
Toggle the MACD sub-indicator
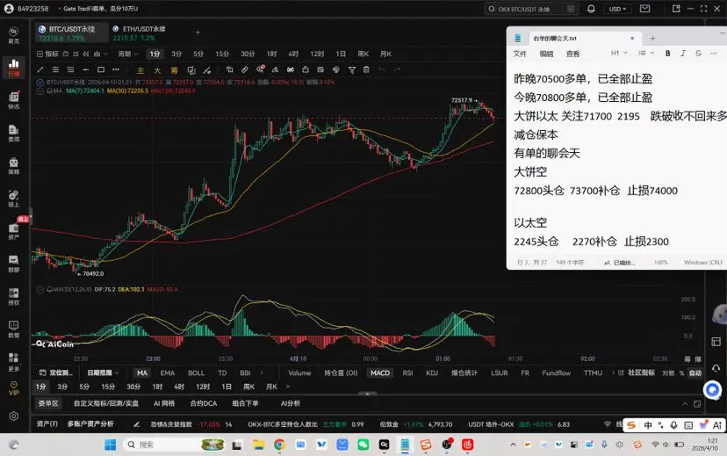tap(380, 373)
